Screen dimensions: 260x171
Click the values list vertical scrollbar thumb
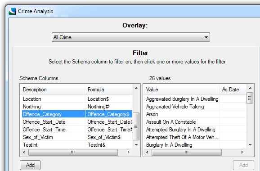250,98
